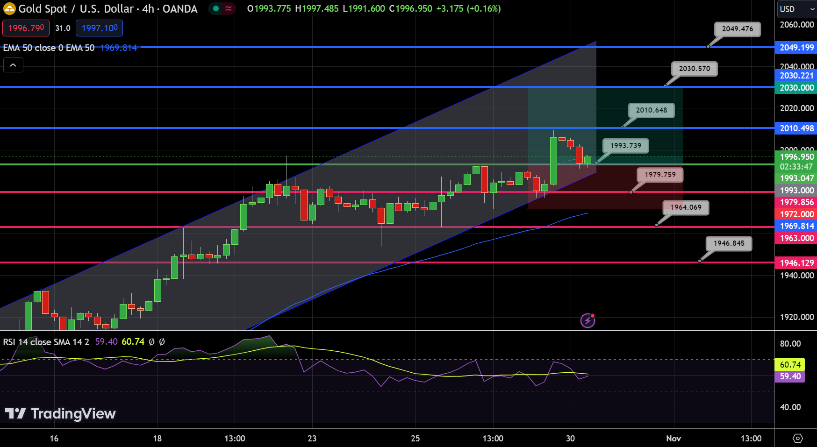The image size is (817, 447).
Task: Click the red sell price 1996.790 button
Action: (26, 28)
